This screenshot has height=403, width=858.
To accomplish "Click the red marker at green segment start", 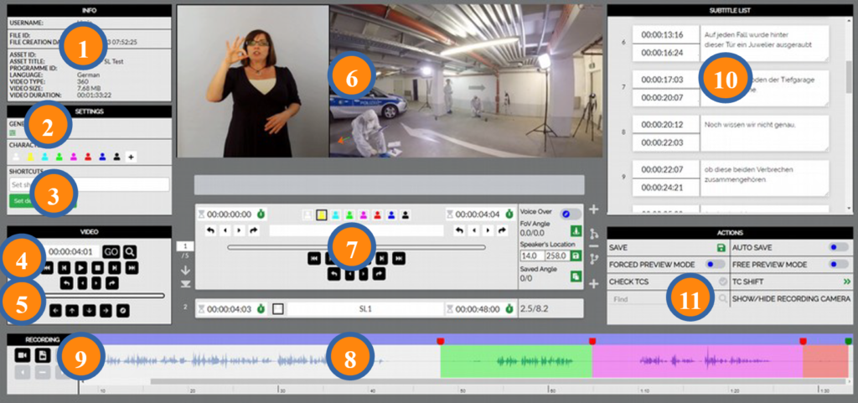I will [441, 341].
